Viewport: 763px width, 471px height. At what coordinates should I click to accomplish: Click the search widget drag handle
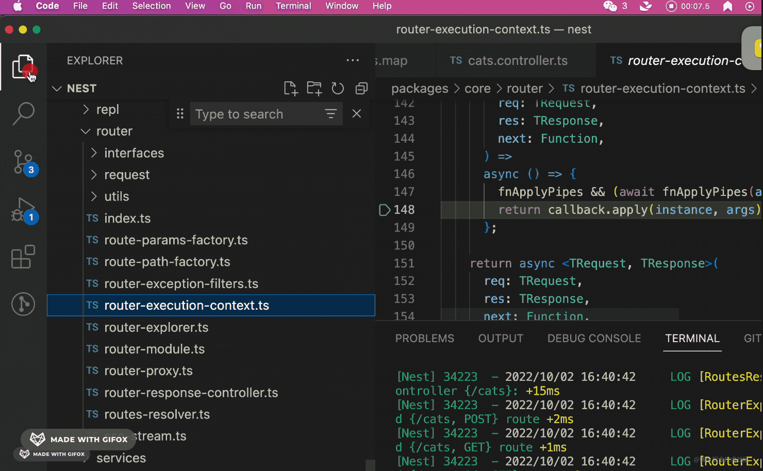[180, 114]
